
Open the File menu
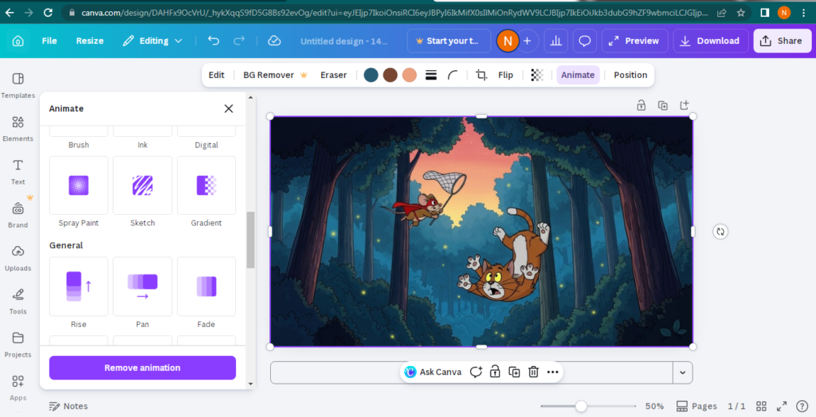click(x=49, y=41)
